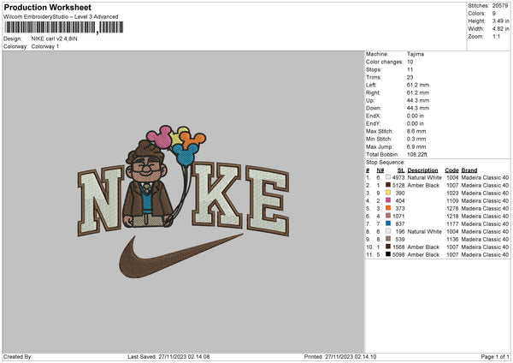Select the Up value 44.3 mm
The image size is (513, 363).
pos(418,100)
